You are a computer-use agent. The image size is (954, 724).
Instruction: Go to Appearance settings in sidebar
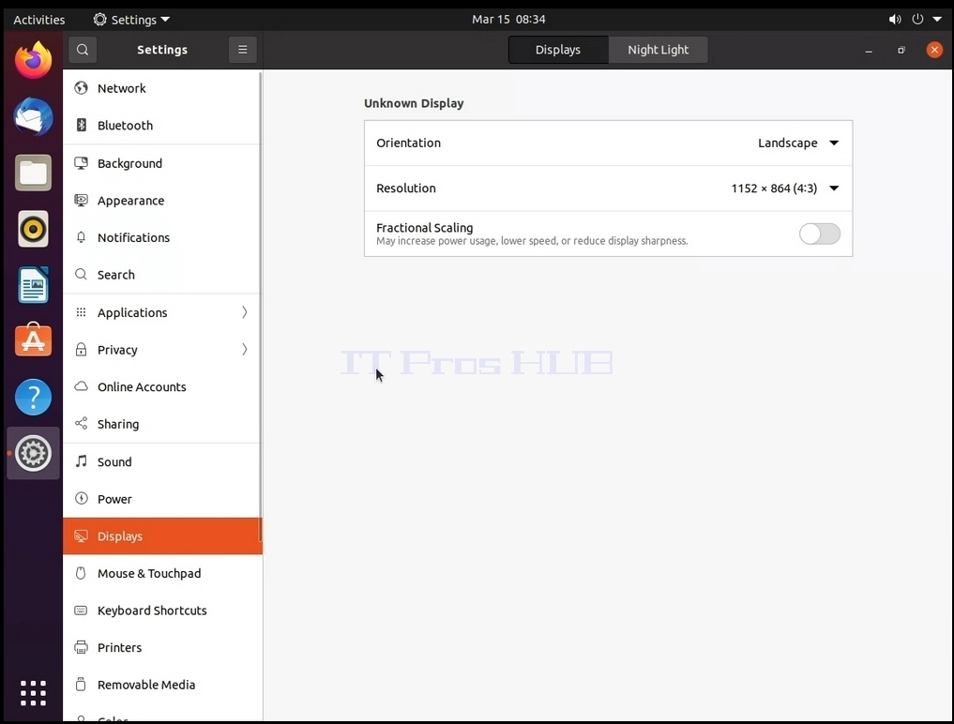162,200
